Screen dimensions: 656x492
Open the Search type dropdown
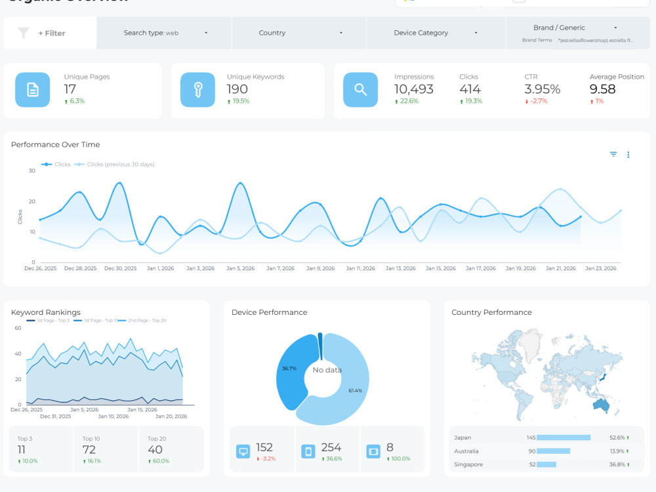coord(164,33)
